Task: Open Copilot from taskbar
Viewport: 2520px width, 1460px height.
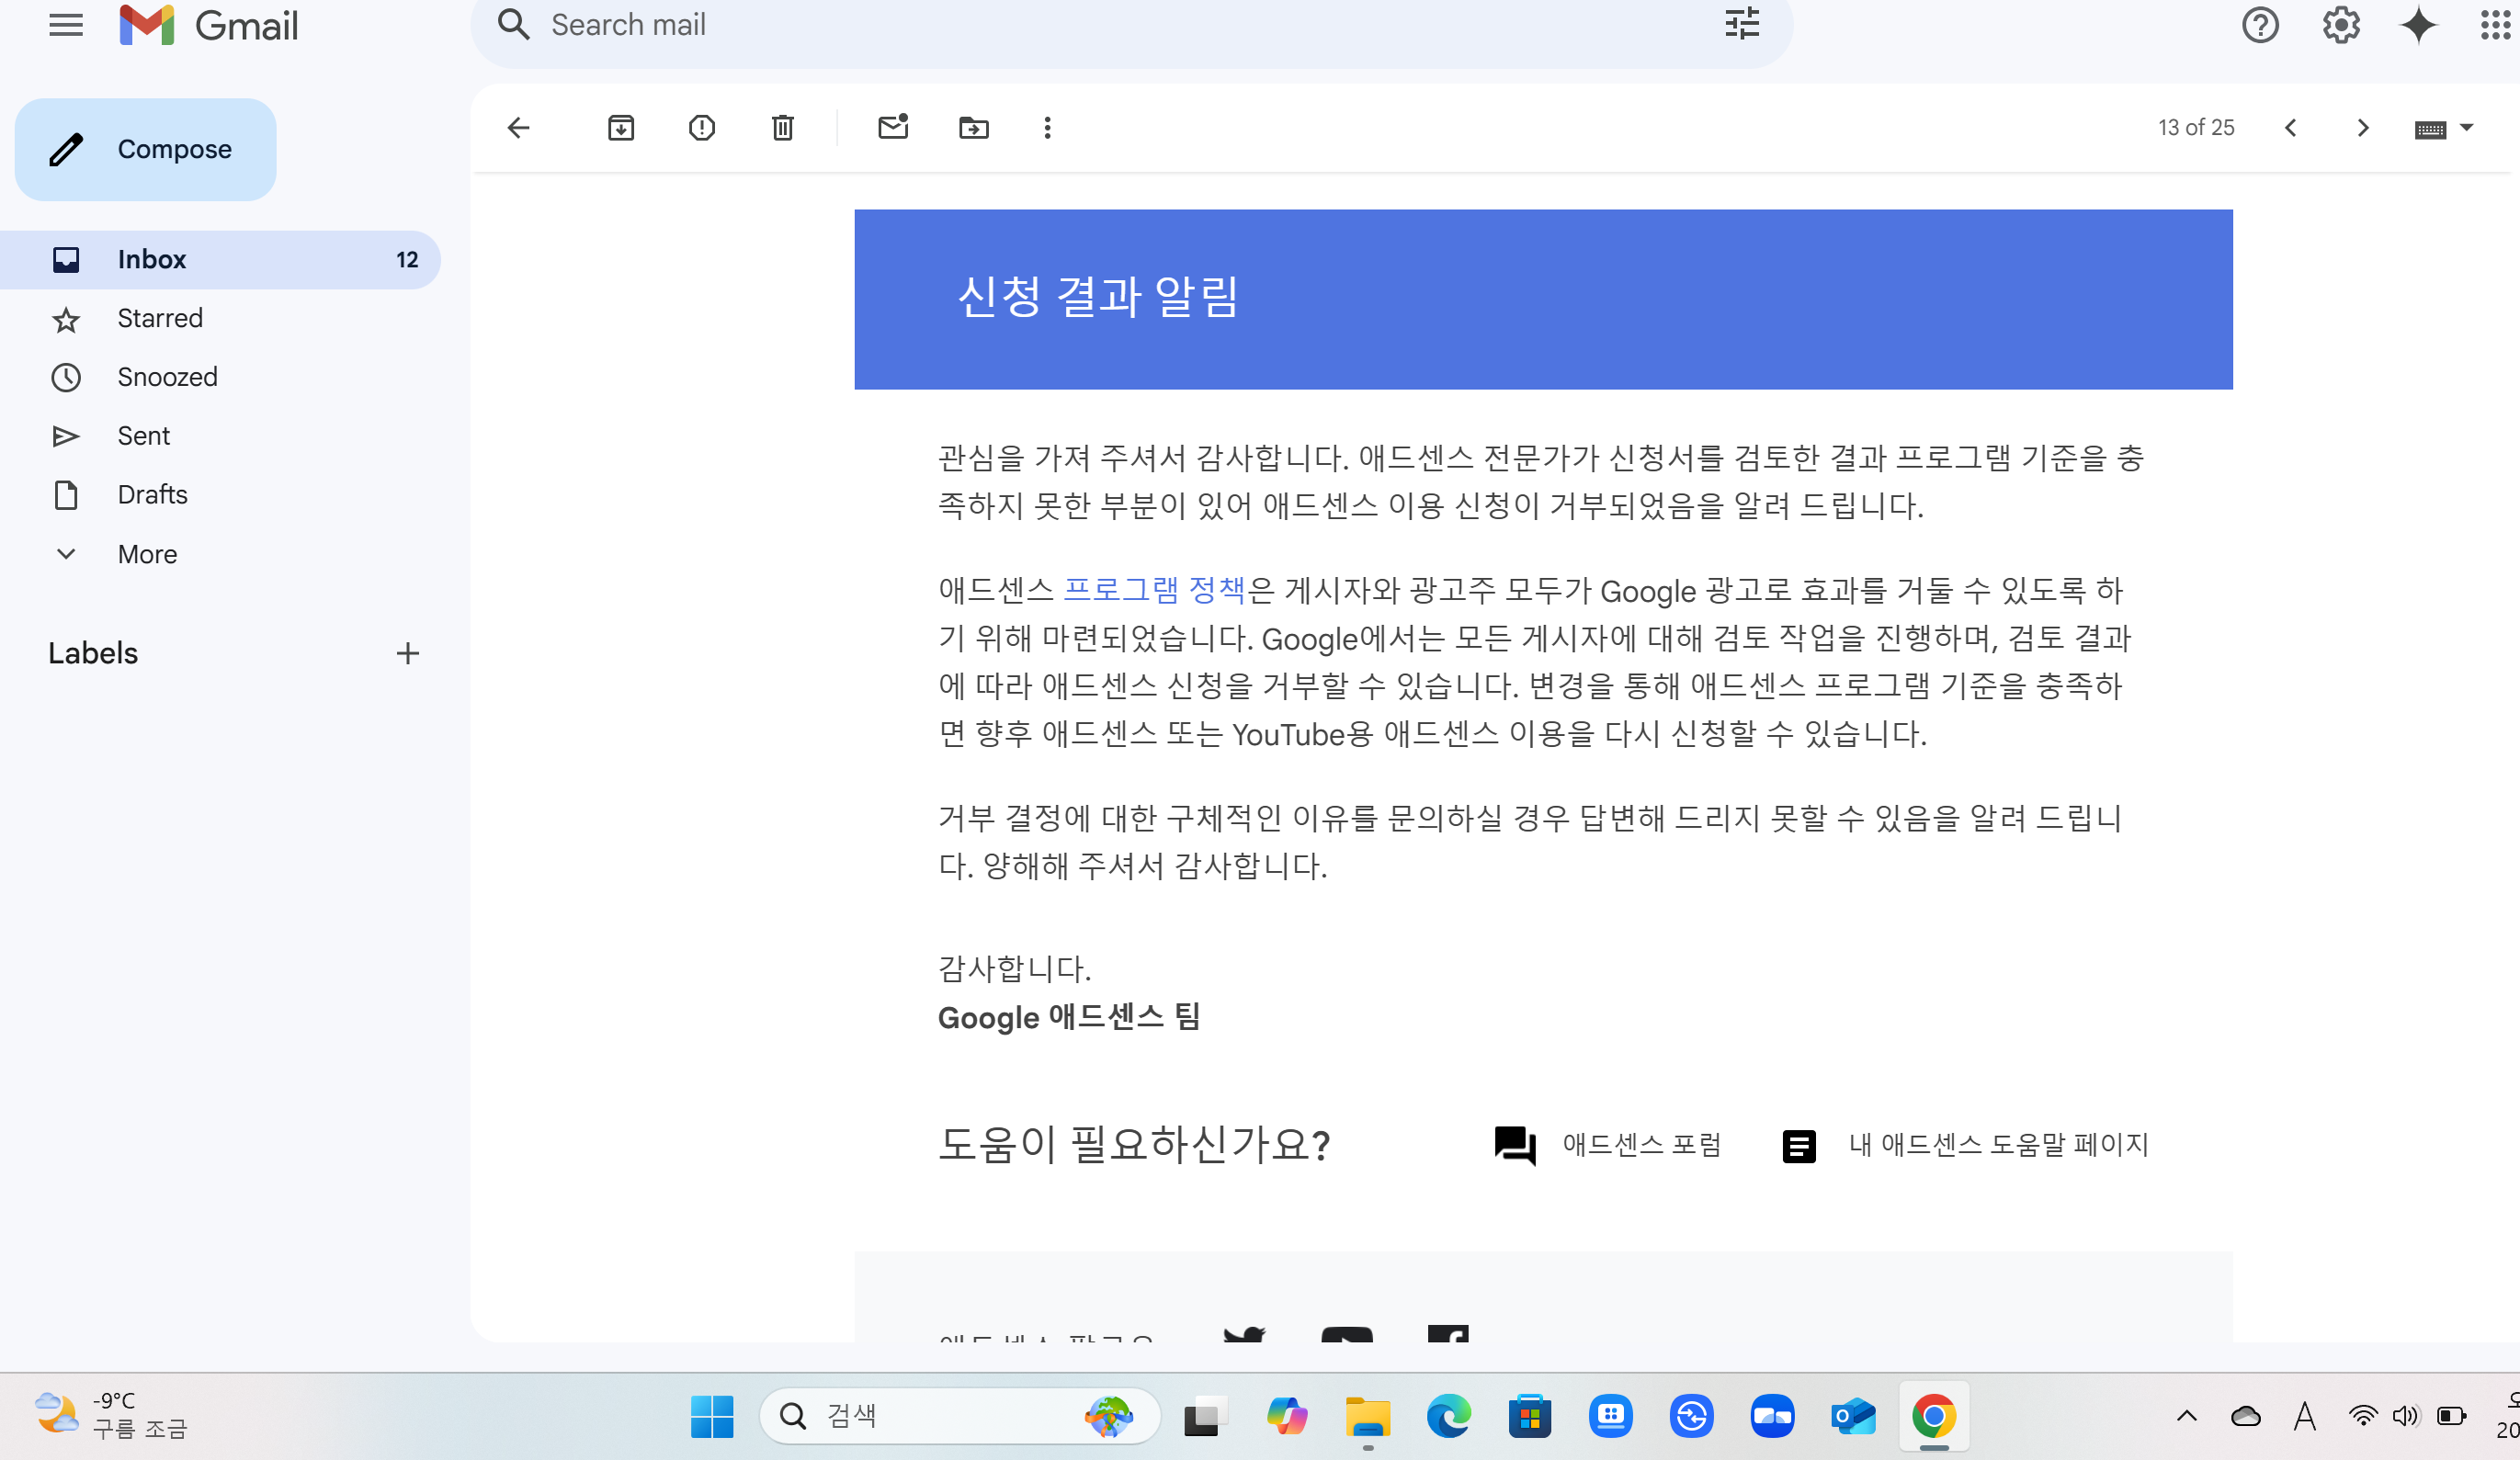Action: pos(1287,1417)
